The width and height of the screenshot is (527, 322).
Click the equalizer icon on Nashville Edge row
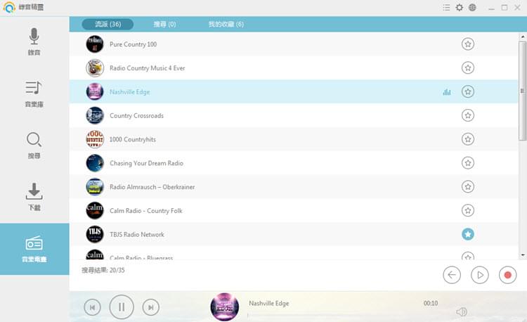(447, 92)
